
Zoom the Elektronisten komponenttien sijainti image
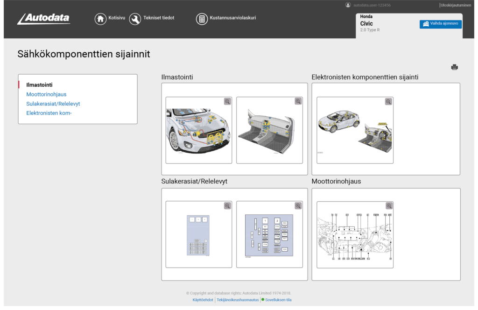coord(388,101)
